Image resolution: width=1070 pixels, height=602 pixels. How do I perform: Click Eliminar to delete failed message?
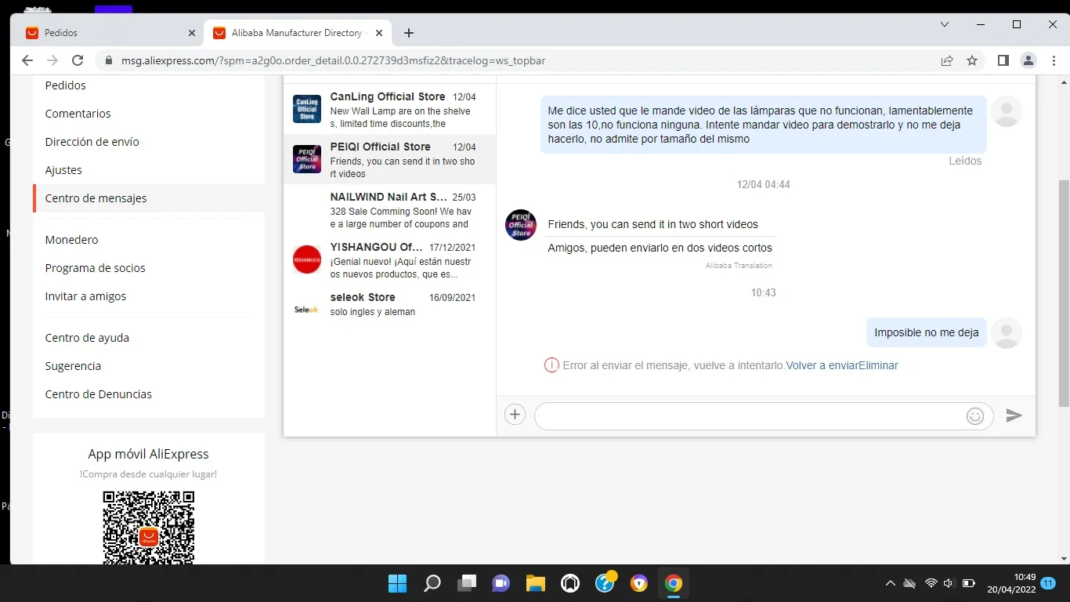tap(878, 365)
